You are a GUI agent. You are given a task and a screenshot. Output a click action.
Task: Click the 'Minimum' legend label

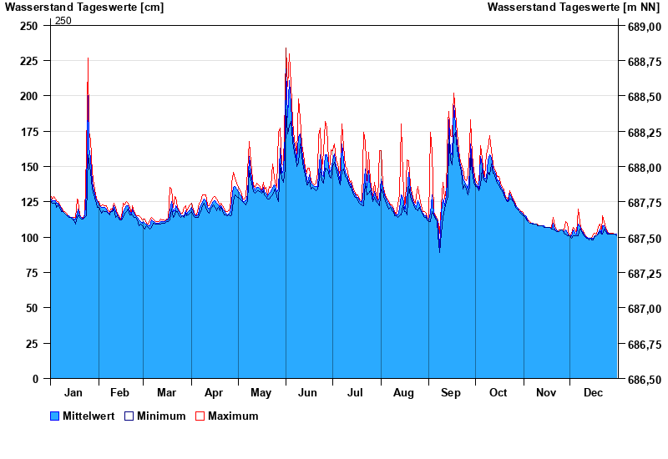161,416
